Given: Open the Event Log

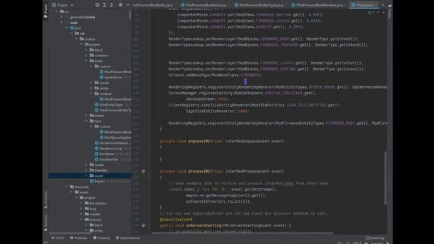Looking at the screenshot, I should pyautogui.click(x=375, y=238).
